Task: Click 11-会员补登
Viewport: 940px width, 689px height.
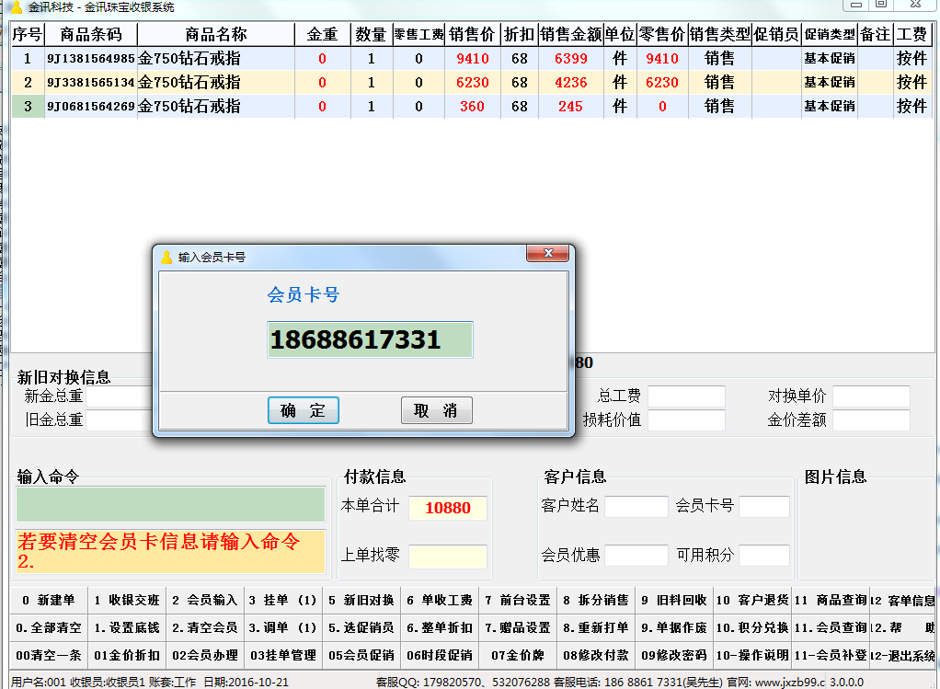Action: tap(831, 655)
